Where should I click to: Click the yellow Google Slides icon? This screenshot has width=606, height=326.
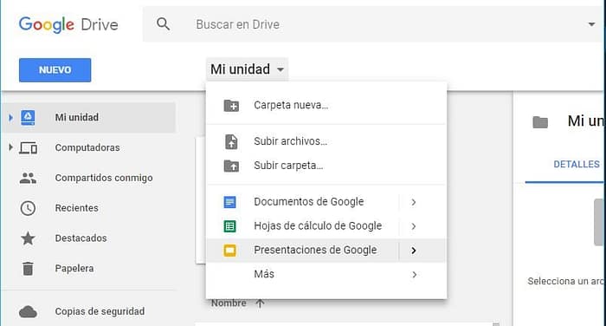230,251
